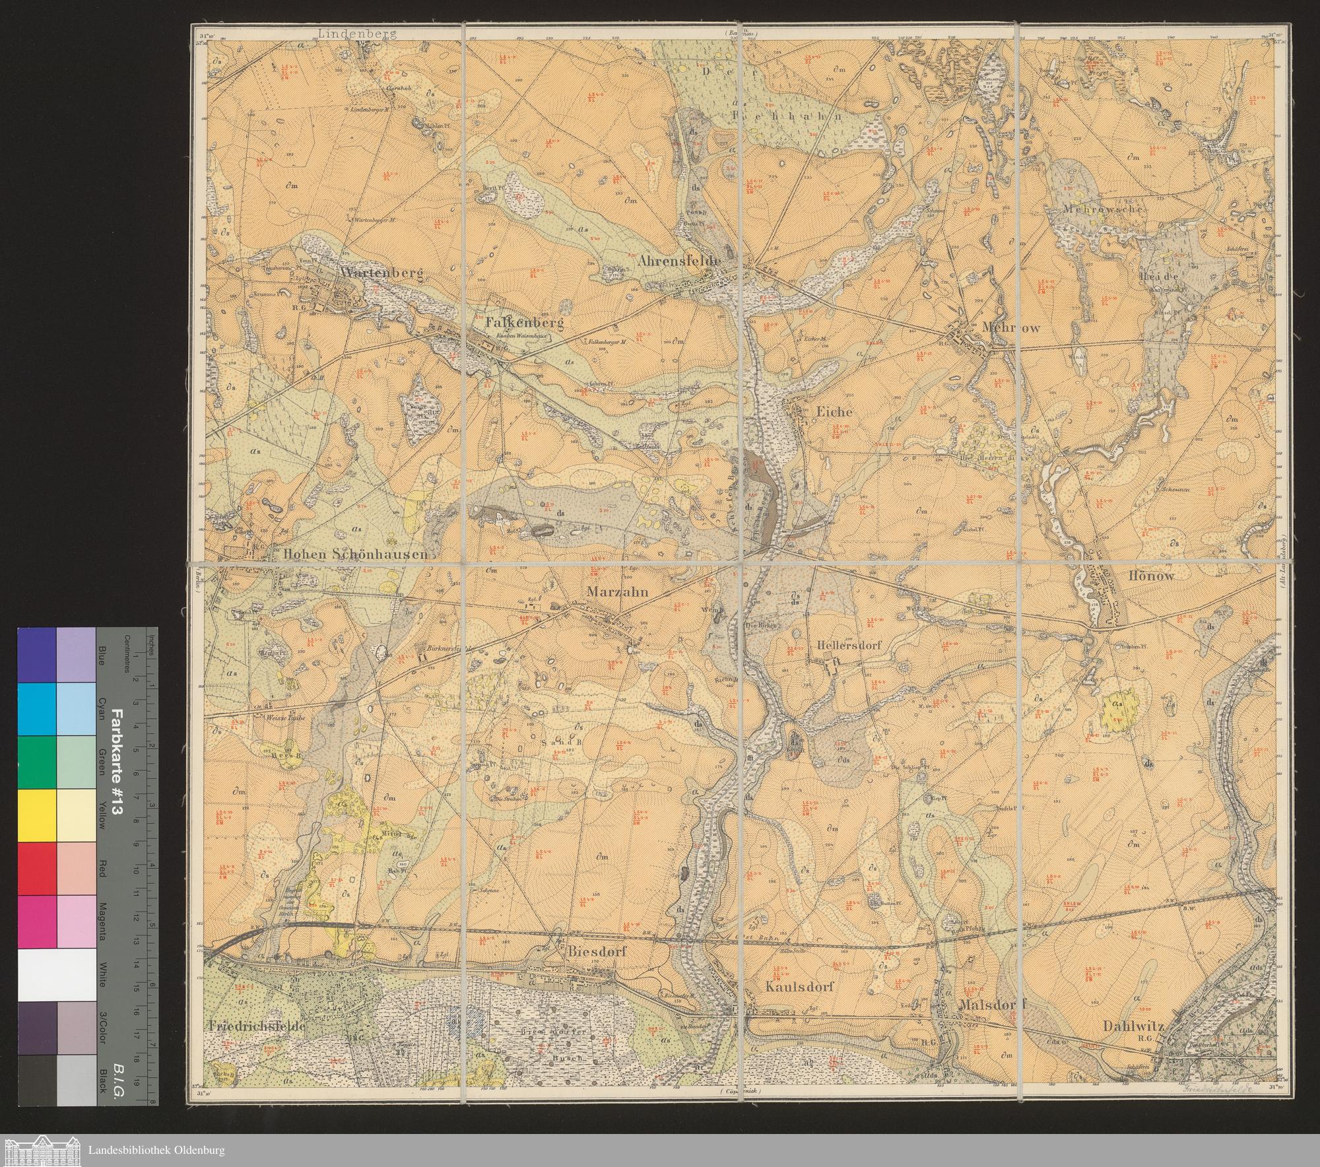Click the Wartenberg town label
Screen dimensions: 1320x1167
coord(380,272)
